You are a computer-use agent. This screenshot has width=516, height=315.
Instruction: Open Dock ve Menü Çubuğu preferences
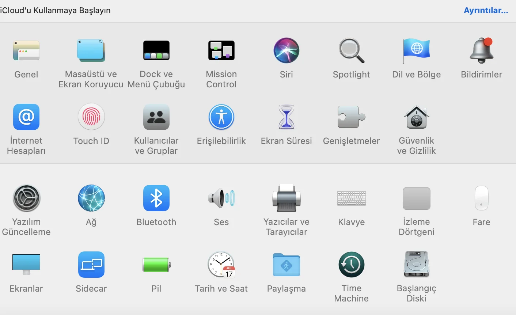[x=156, y=51]
